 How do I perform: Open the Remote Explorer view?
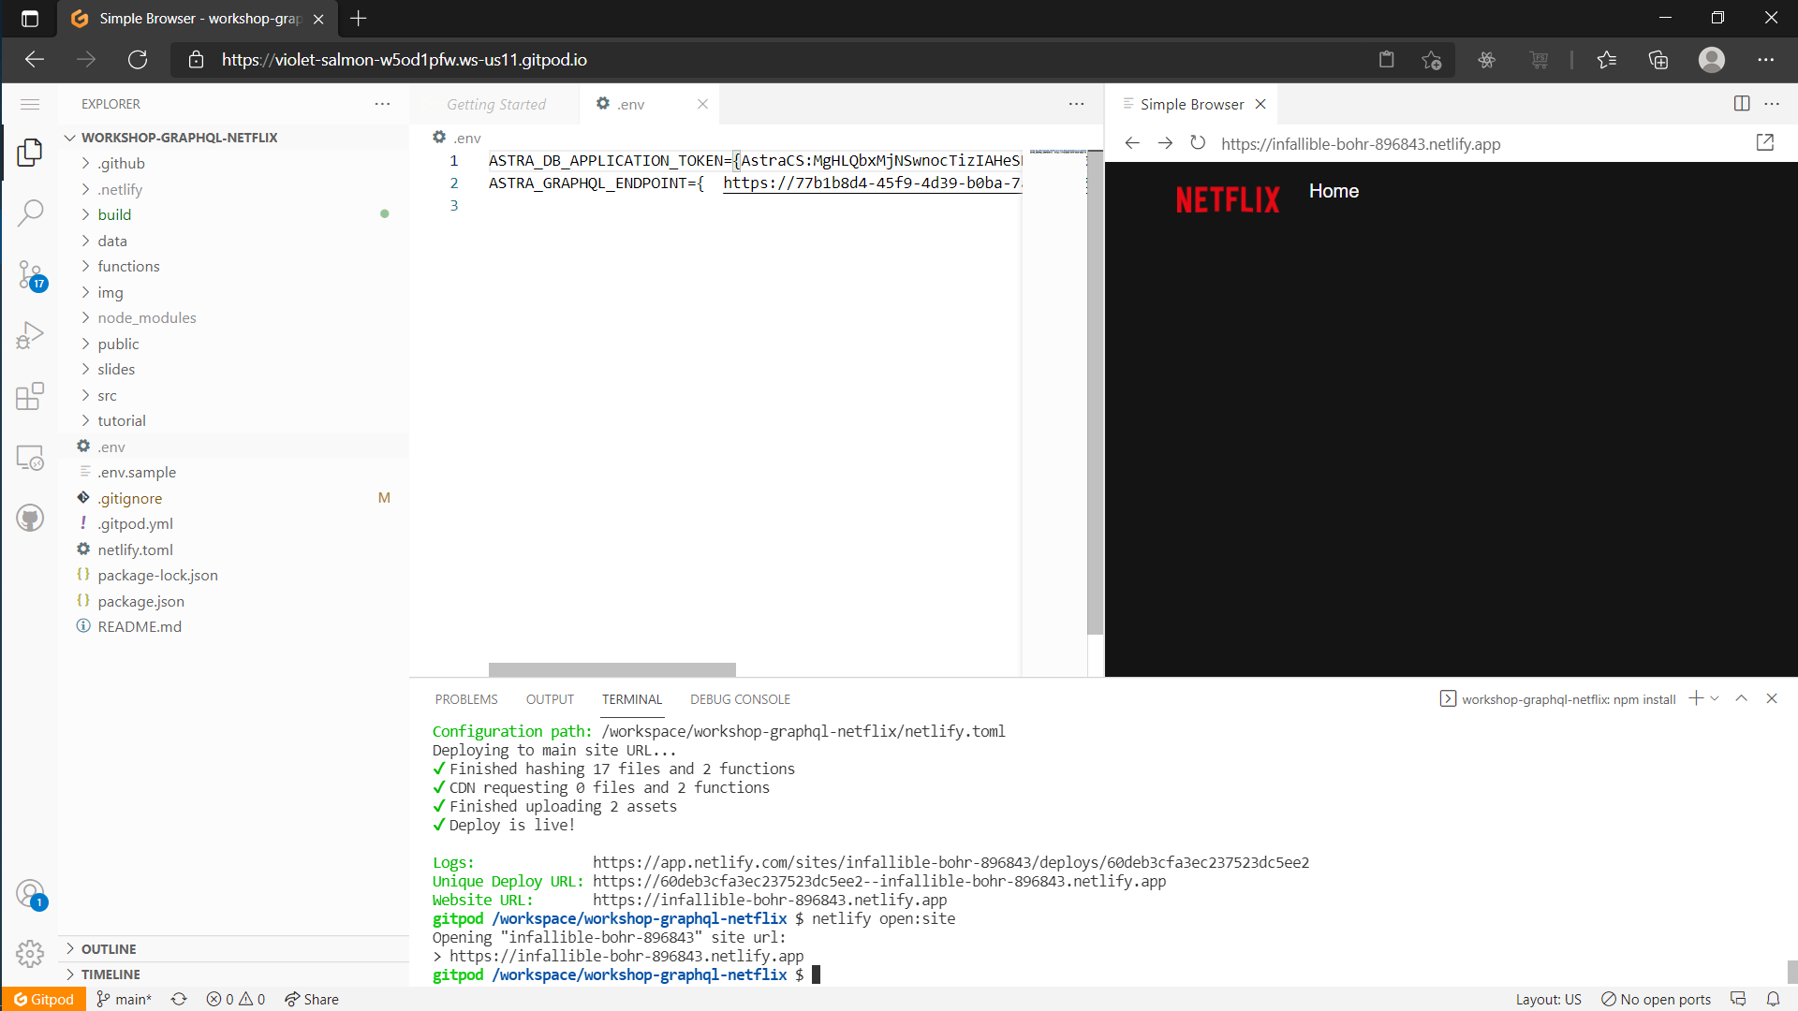(x=31, y=458)
